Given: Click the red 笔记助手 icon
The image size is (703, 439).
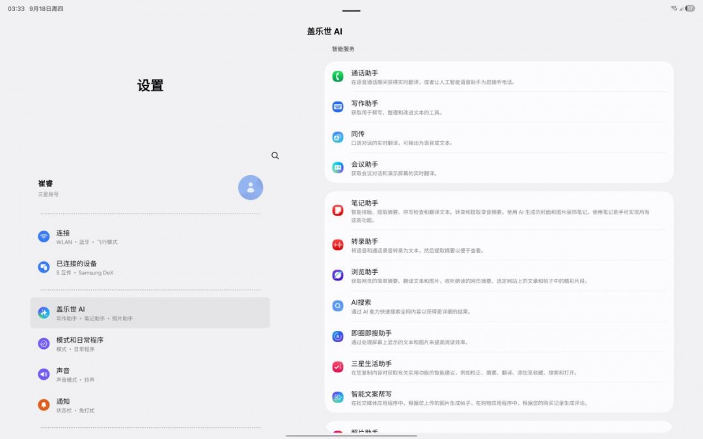Looking at the screenshot, I should point(338,210).
